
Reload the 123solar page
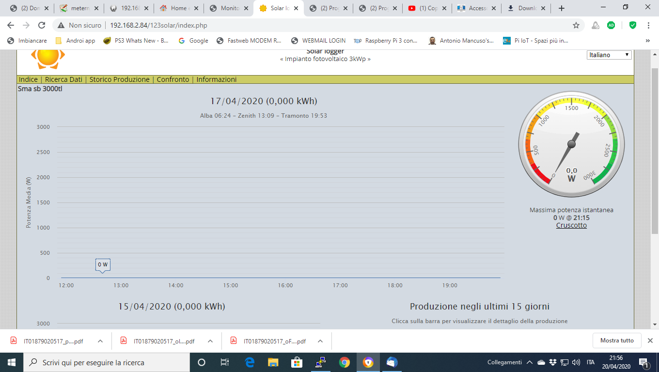point(42,25)
